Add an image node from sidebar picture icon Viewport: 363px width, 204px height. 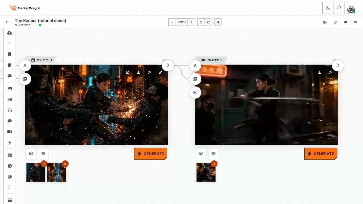(x=10, y=89)
